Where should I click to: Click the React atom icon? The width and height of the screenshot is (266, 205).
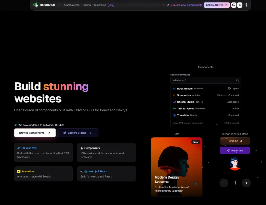(86, 171)
